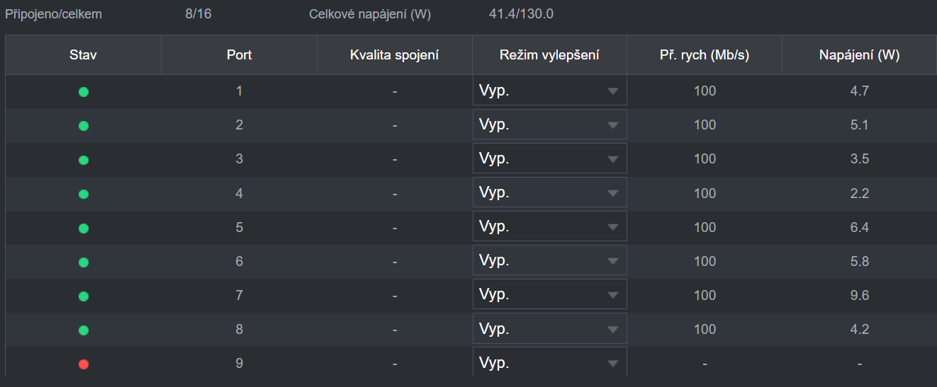
Task: Click the green status dot for port 1
Action: point(84,92)
